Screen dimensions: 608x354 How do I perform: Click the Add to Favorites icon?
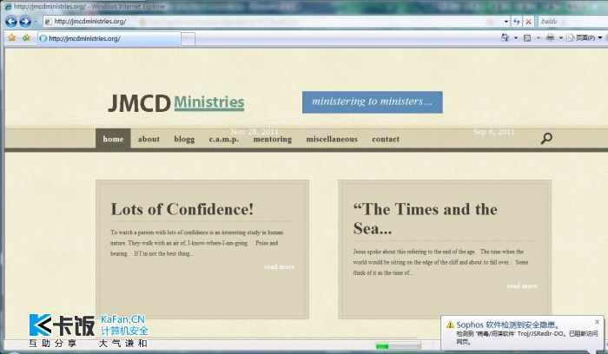click(26, 38)
